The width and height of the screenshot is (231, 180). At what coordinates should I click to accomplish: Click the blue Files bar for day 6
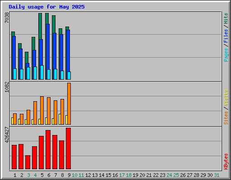tap(48, 47)
